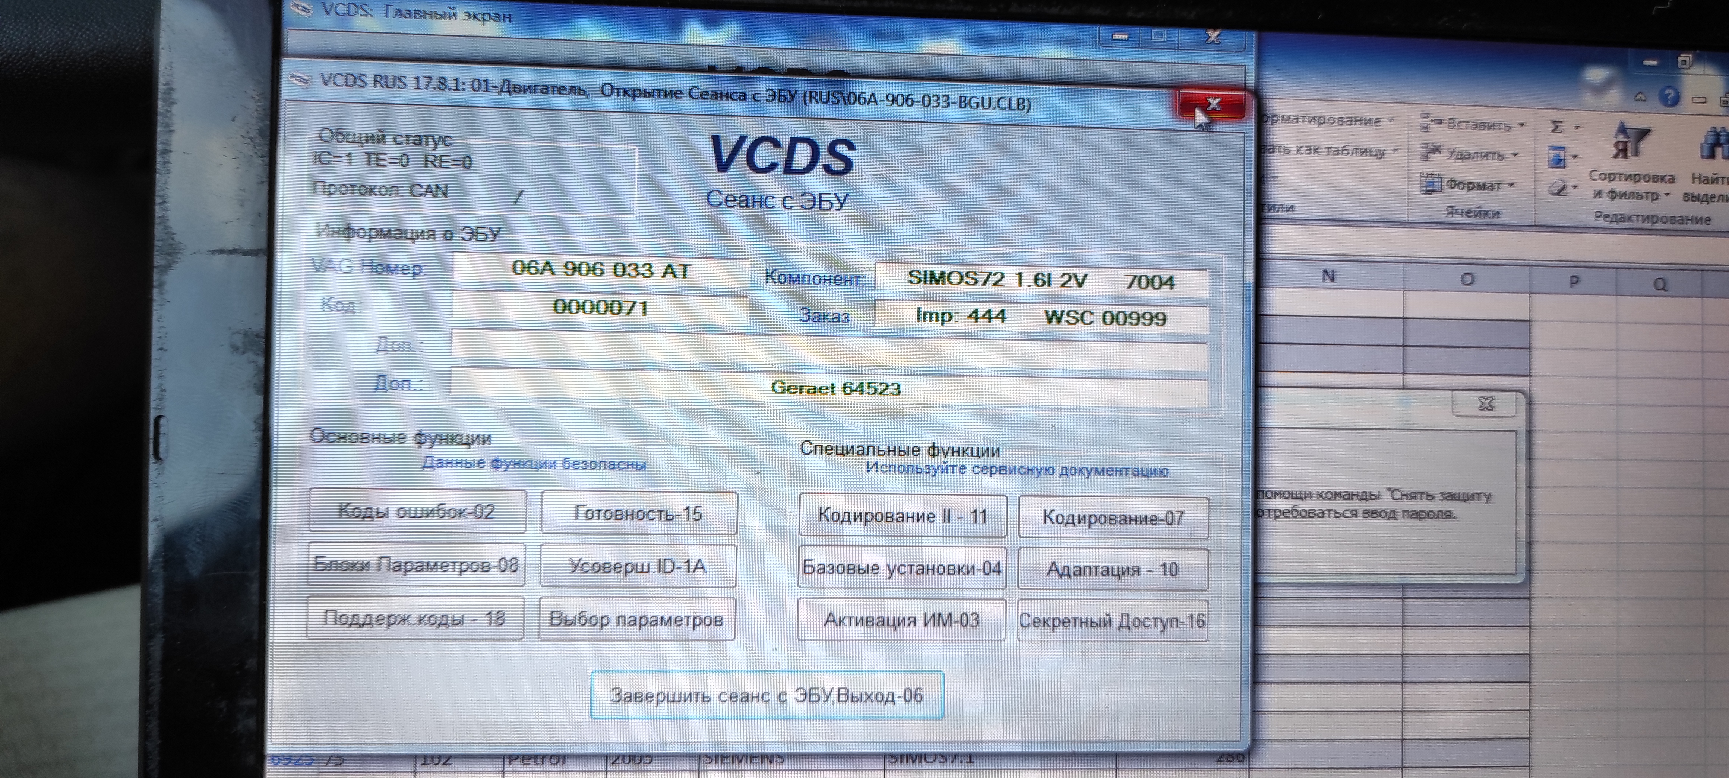Click the Базовые установки-04 button
The height and width of the screenshot is (778, 1729).
901,568
